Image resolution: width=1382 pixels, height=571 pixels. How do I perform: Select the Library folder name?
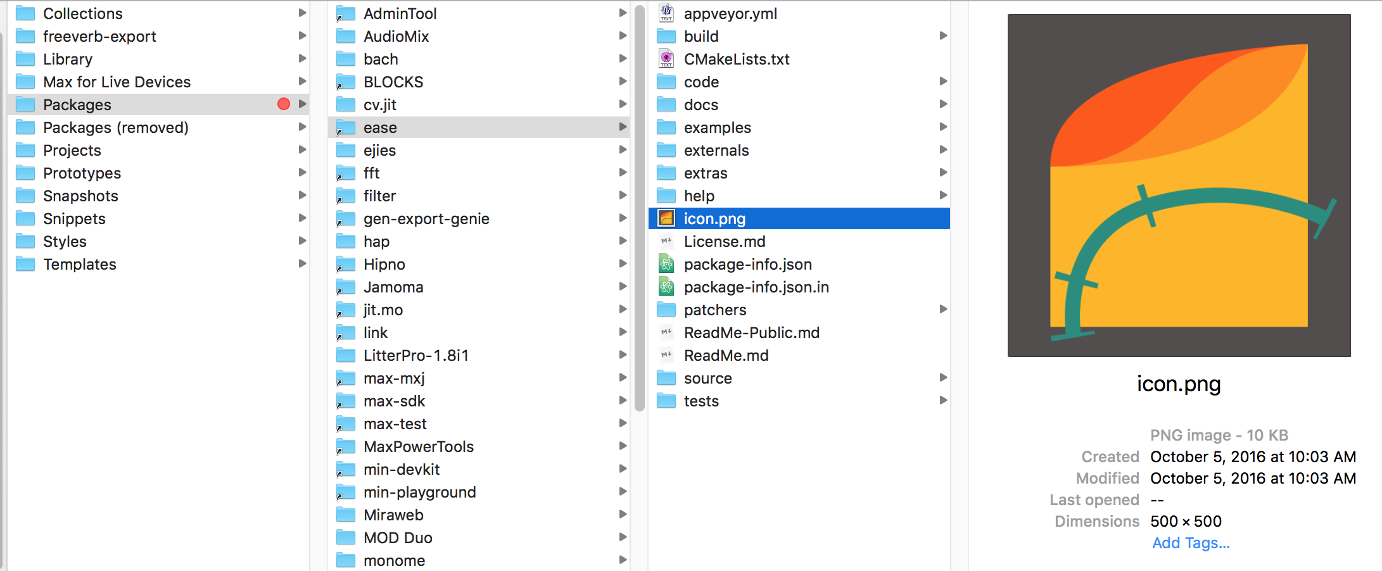tap(68, 59)
